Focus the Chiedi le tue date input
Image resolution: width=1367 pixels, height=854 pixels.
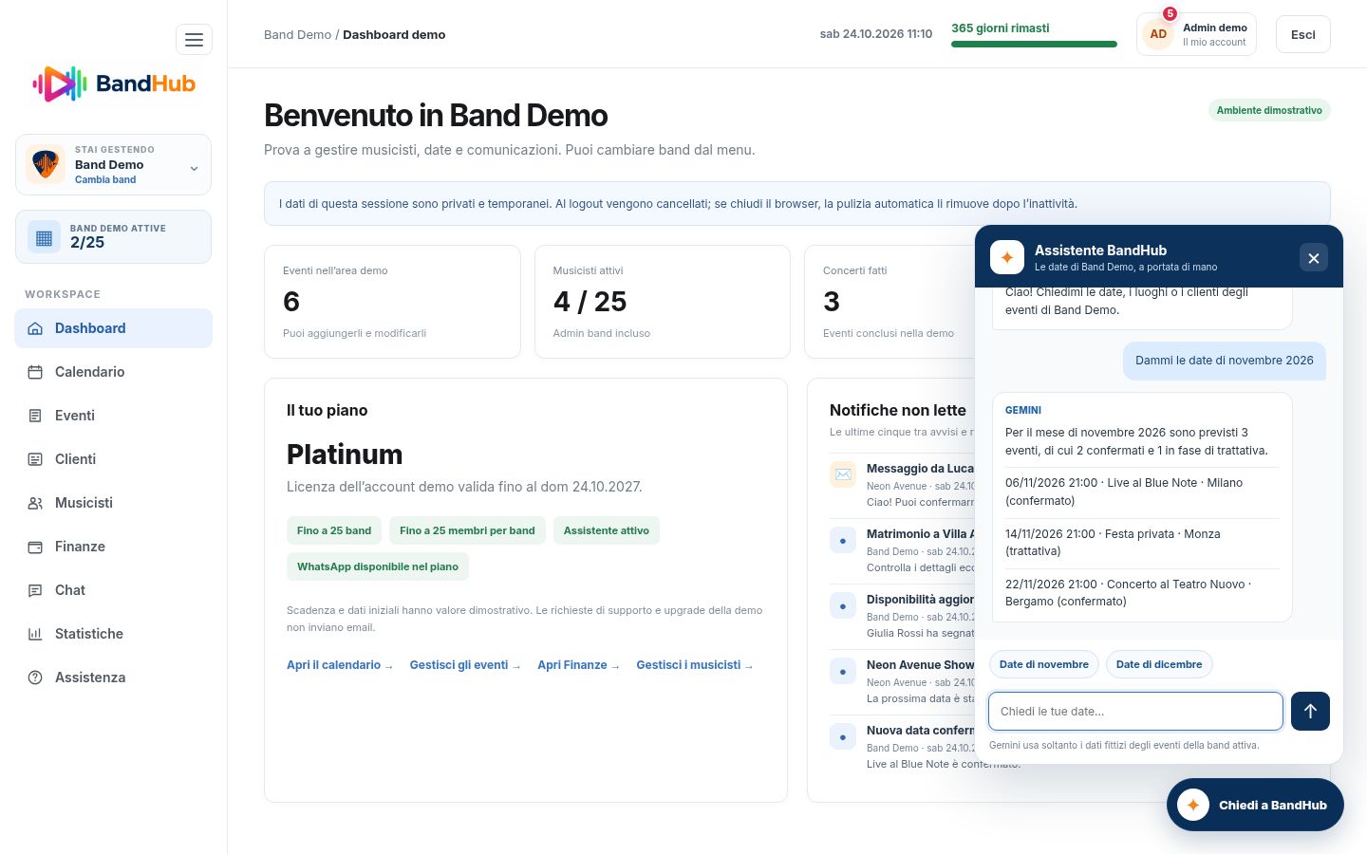[x=1135, y=711]
